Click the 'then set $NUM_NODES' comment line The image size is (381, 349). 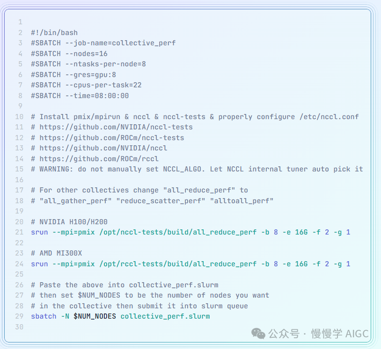click(x=150, y=295)
